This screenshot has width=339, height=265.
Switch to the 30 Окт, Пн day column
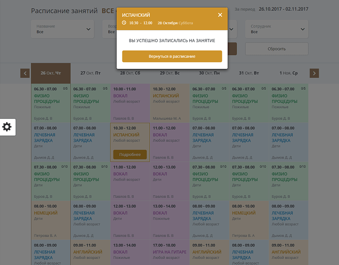tap(209, 73)
